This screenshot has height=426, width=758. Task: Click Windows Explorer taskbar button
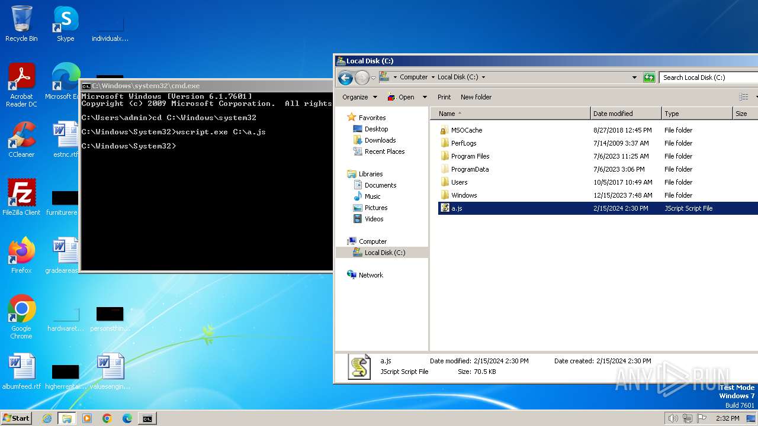(x=66, y=418)
